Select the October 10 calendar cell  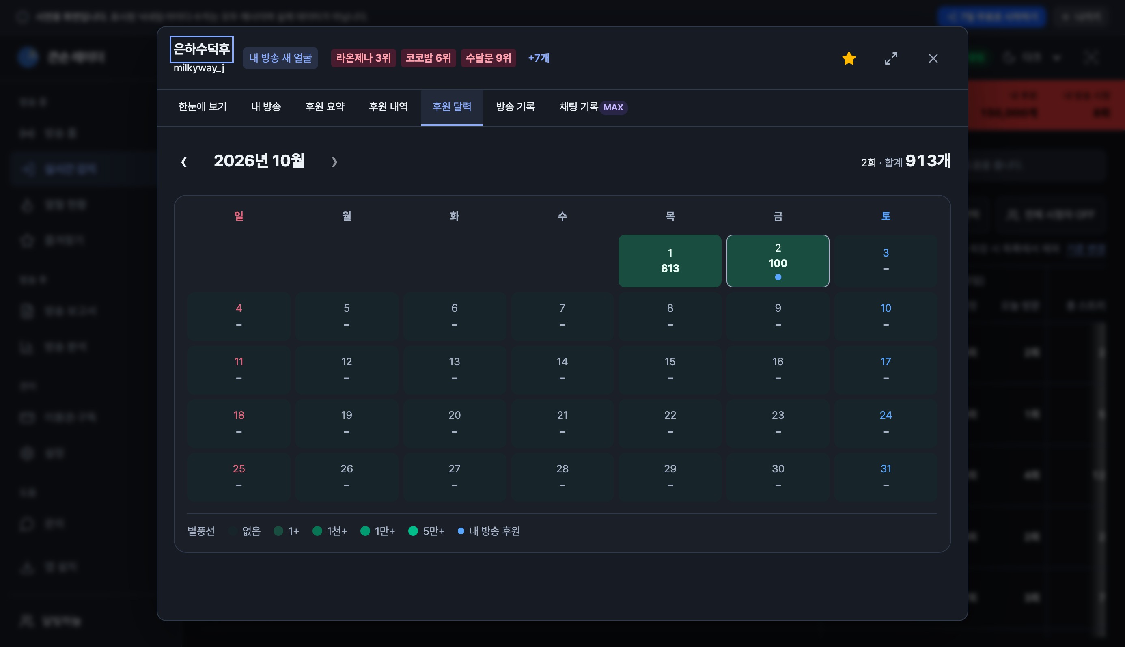click(886, 316)
